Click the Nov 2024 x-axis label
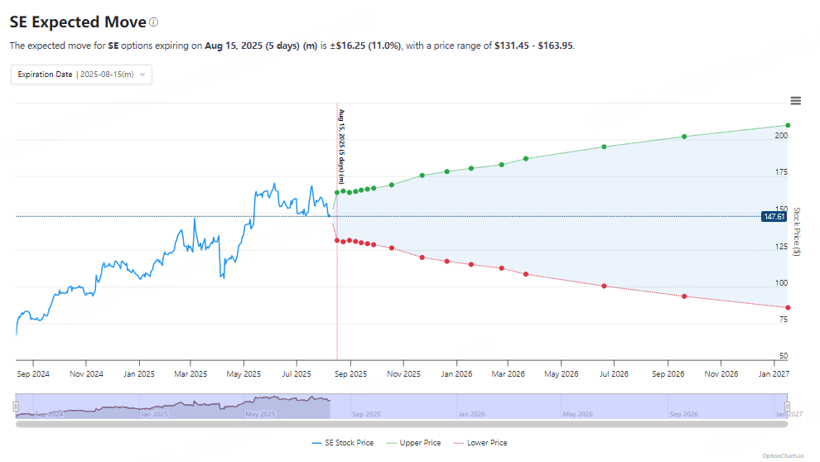 point(86,374)
